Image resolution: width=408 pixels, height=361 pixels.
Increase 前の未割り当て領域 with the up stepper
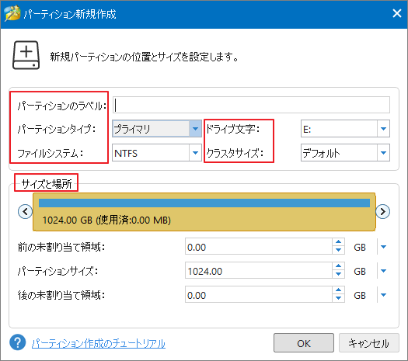(x=338, y=242)
